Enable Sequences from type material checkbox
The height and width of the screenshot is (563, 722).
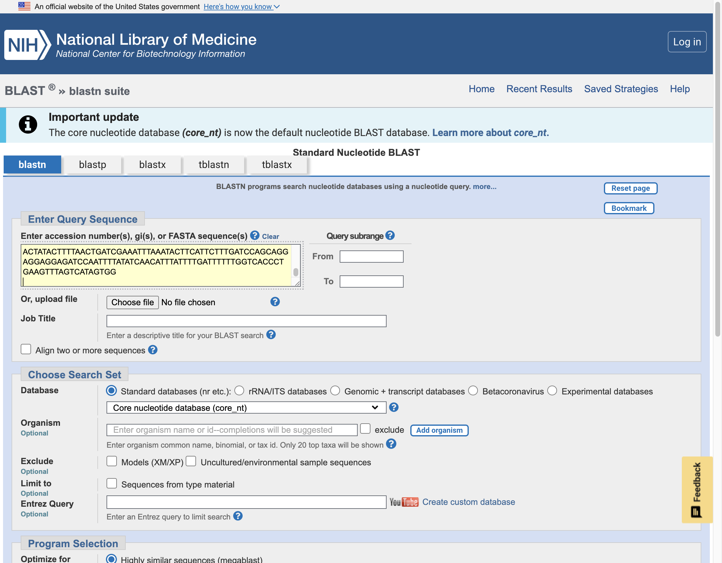112,483
